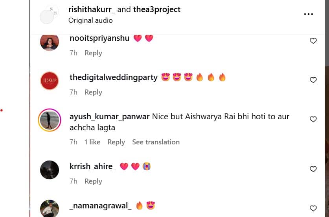Image resolution: width=329 pixels, height=217 pixels.
Task: Reply to ayush_kumar_panwar's comment
Action: click(116, 142)
